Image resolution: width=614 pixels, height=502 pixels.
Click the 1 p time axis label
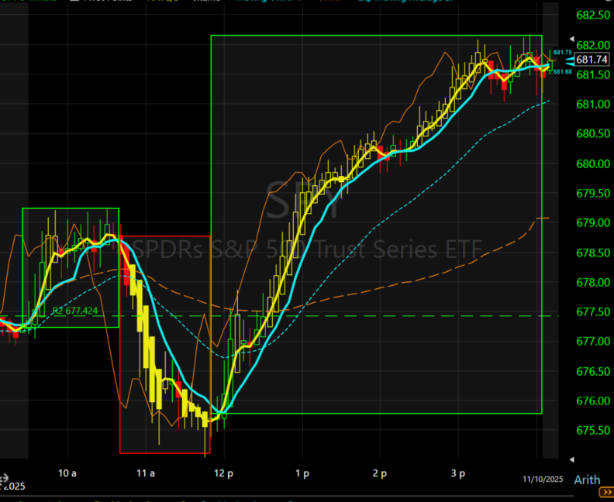pos(302,474)
